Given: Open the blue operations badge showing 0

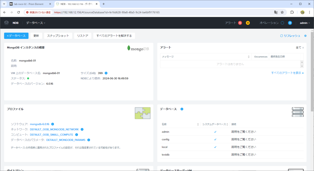Looking at the screenshot, I should click(x=290, y=23).
